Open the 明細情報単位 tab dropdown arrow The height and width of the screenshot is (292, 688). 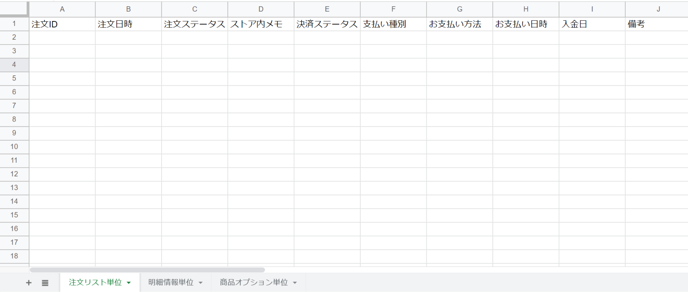pos(200,283)
